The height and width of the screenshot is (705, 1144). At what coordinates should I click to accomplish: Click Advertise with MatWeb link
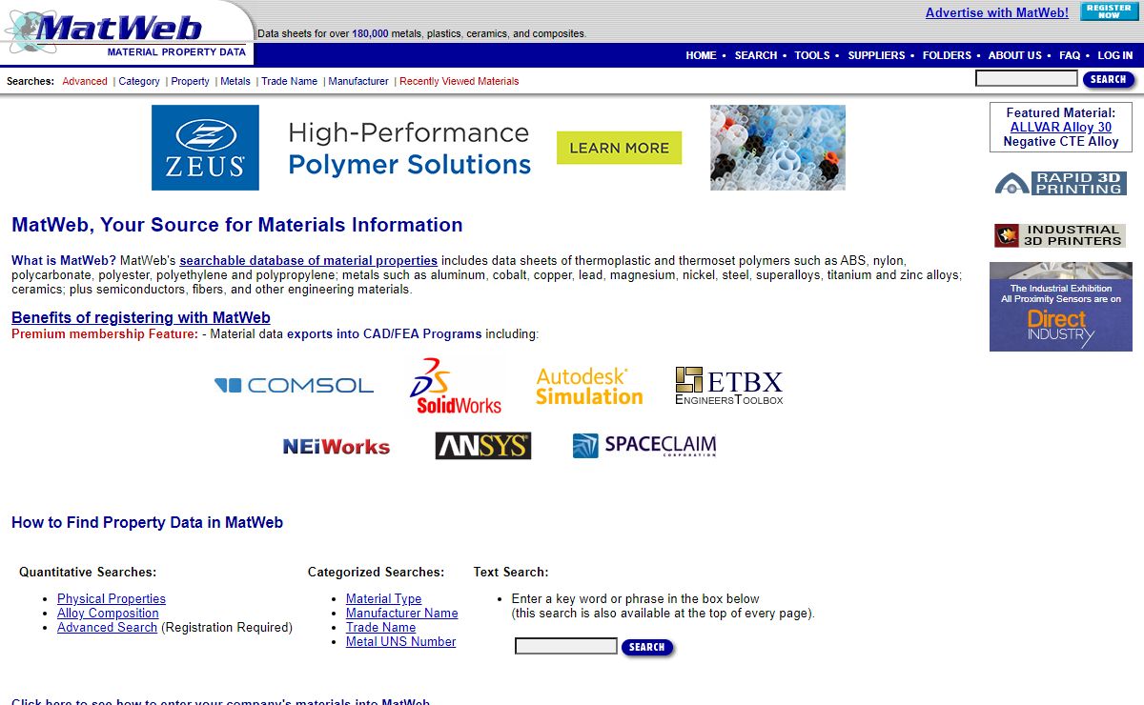point(997,12)
